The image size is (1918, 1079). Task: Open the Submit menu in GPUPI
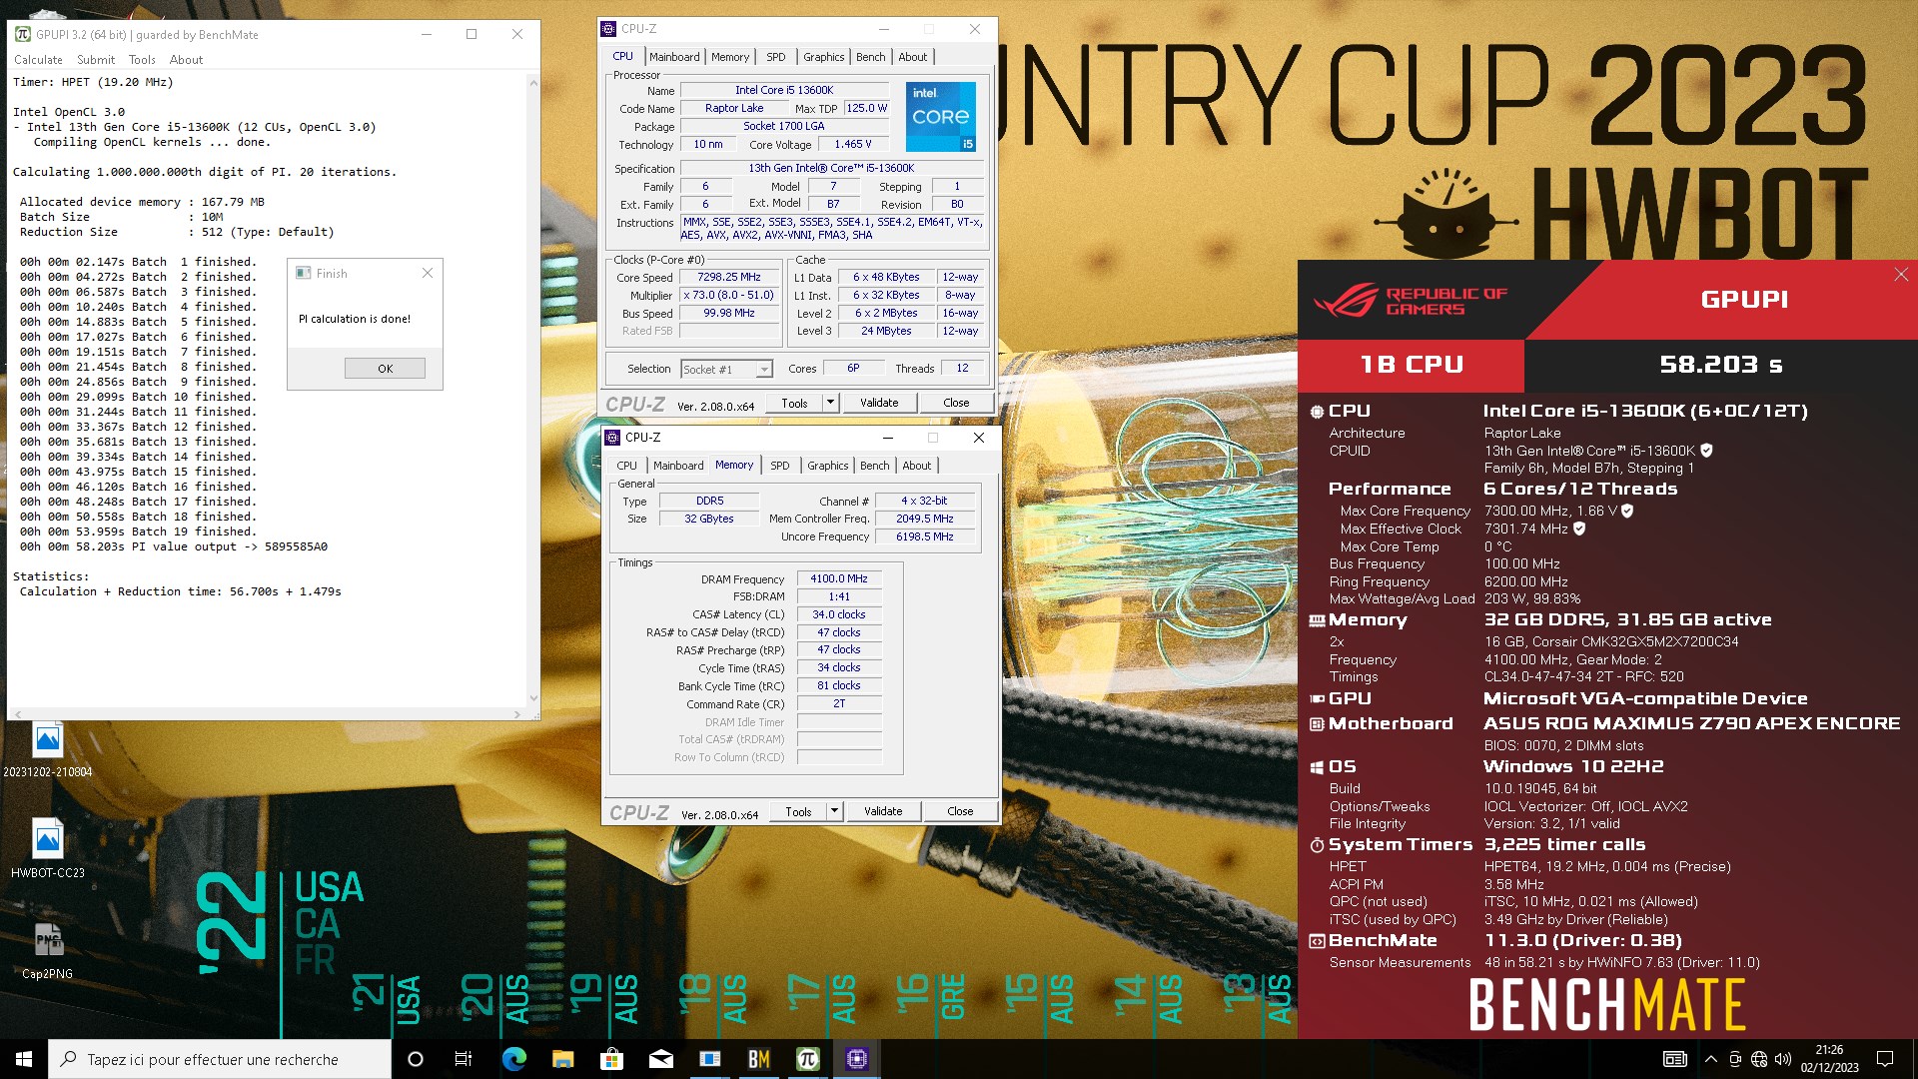click(x=96, y=60)
